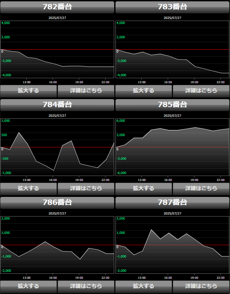Click the -2,000 axis label on the 786番台 graph

[x=6, y=271]
